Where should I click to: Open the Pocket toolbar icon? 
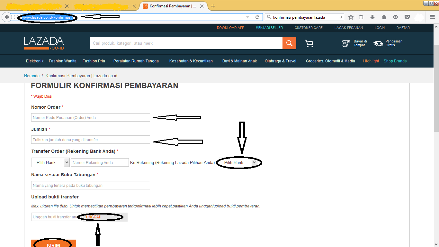407,17
